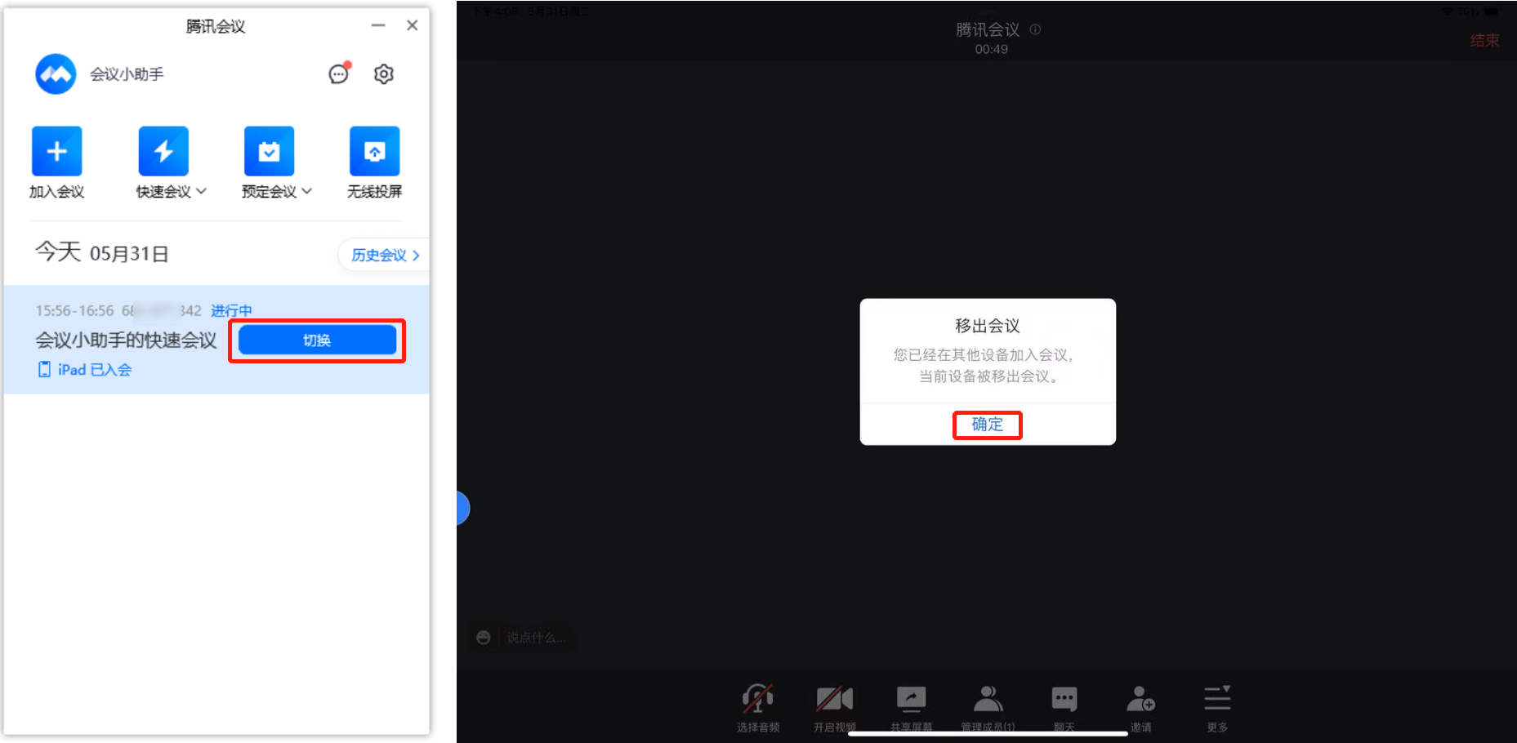Click the iPad 已入会 status text
1517x743 pixels.
94,370
